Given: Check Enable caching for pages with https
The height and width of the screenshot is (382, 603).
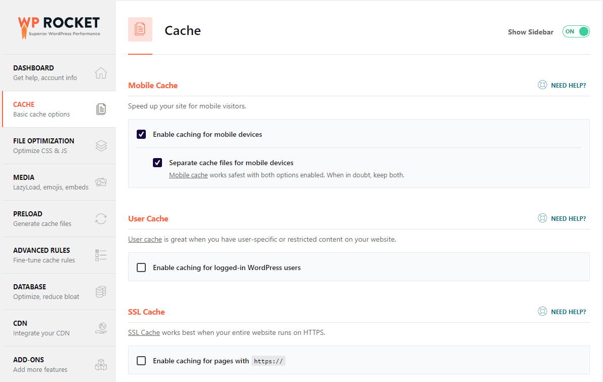Looking at the screenshot, I should click(141, 360).
